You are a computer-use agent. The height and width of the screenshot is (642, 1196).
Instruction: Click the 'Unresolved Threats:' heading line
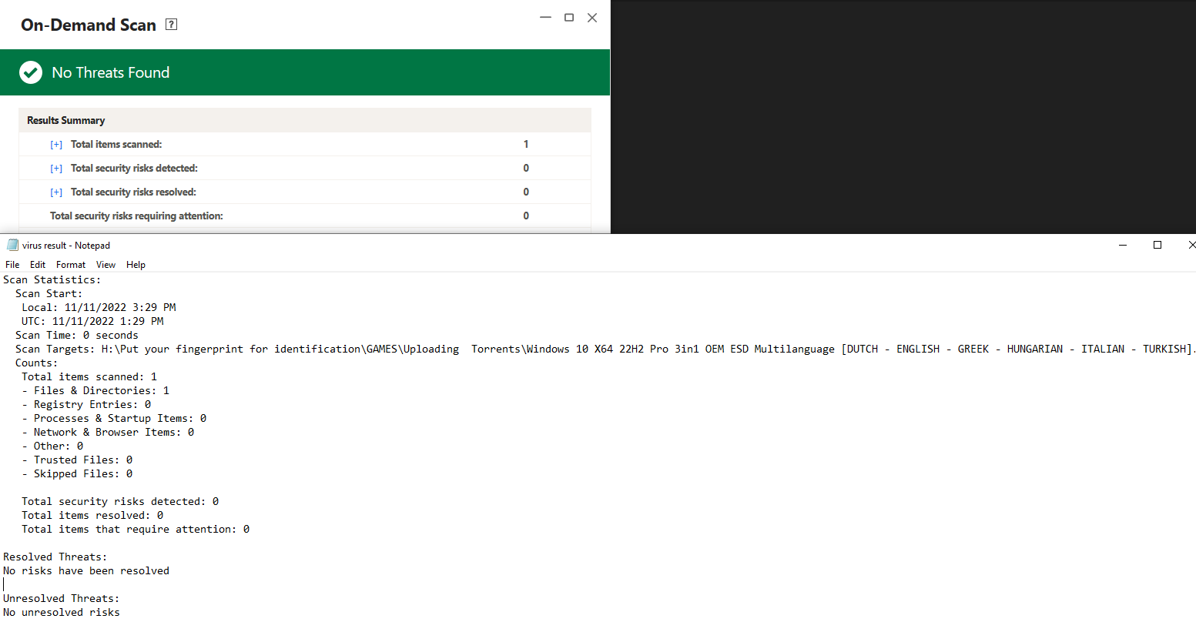[x=62, y=599]
